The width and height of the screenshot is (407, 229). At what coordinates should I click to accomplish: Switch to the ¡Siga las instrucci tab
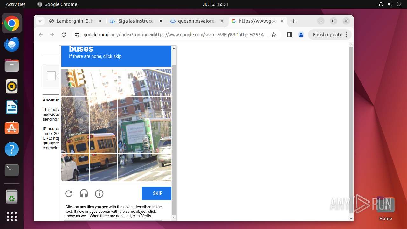(136, 21)
